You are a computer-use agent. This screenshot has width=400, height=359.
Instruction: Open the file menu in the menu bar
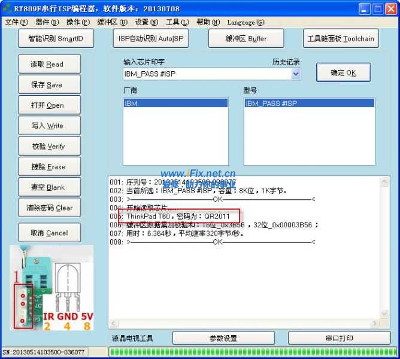pyautogui.click(x=16, y=22)
